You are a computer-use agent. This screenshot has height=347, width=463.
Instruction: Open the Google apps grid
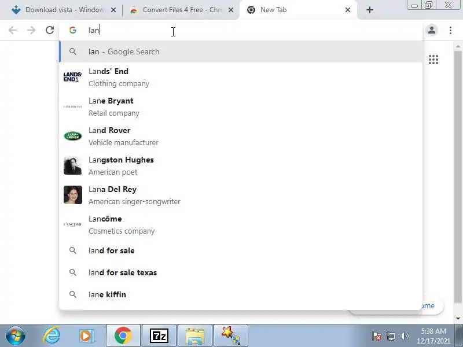click(433, 60)
